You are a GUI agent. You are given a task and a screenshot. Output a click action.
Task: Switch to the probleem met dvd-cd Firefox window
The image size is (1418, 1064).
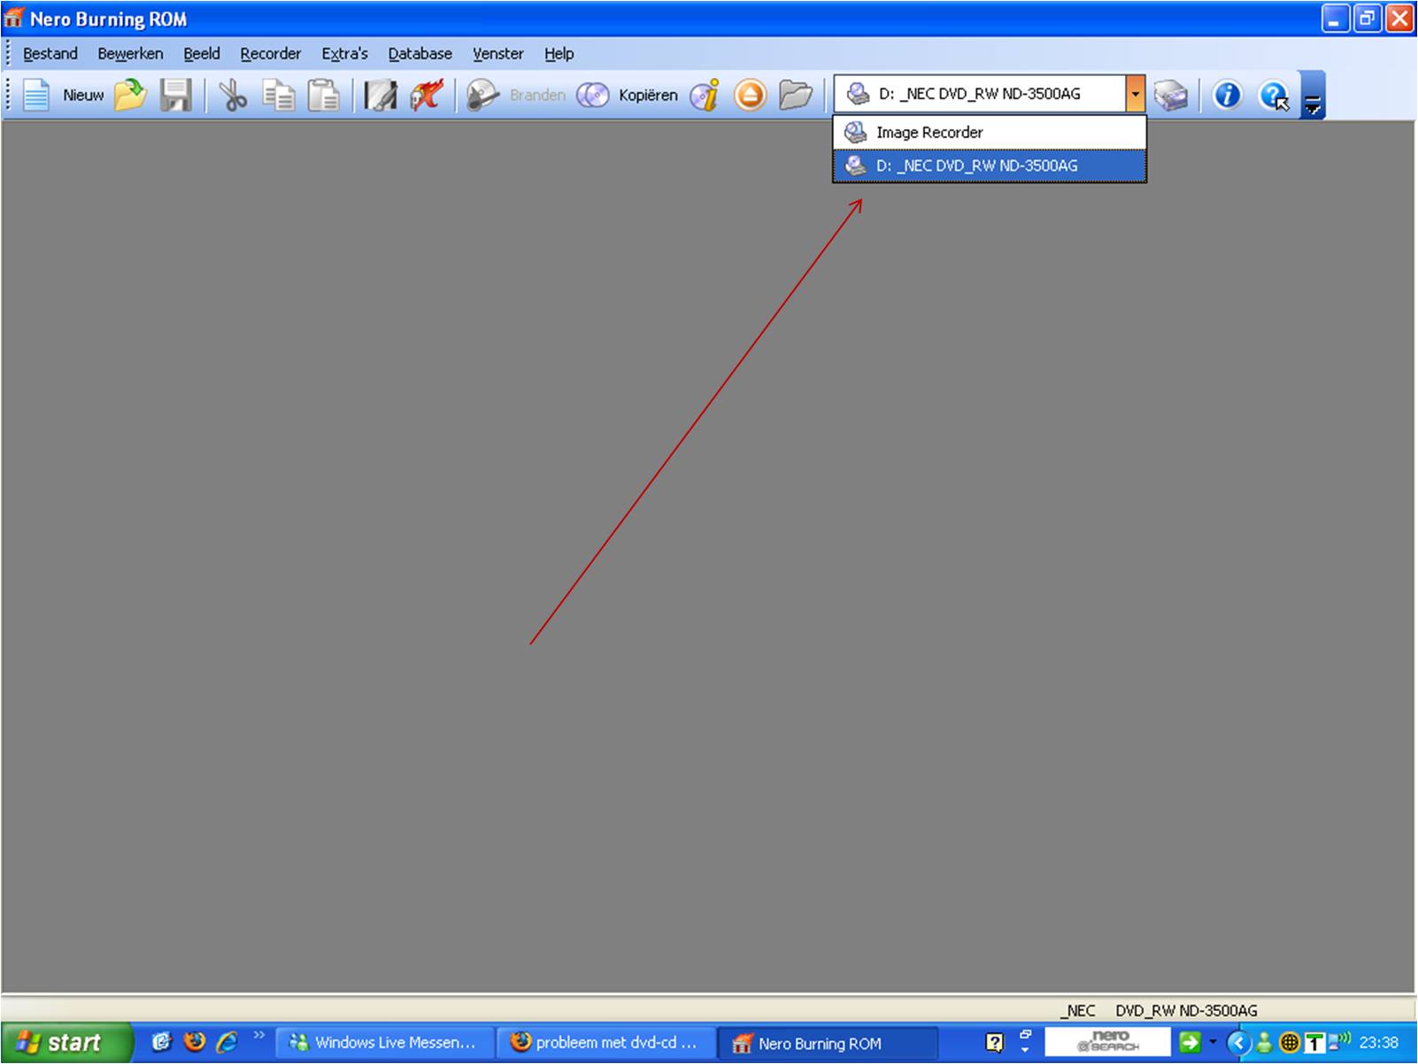coord(605,1043)
